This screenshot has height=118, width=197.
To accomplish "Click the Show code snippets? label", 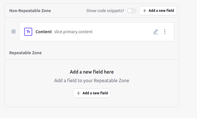I will [x=105, y=11].
